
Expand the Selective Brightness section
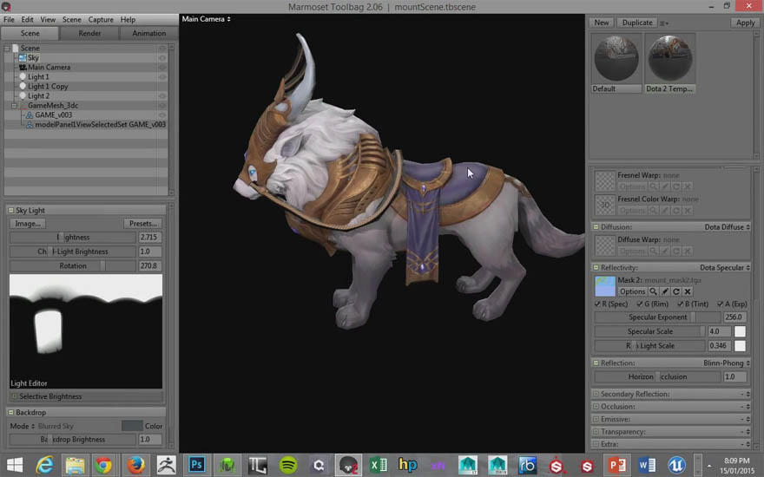(14, 396)
